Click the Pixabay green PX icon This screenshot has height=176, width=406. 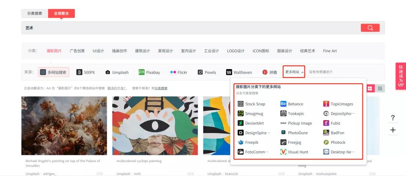point(141,72)
